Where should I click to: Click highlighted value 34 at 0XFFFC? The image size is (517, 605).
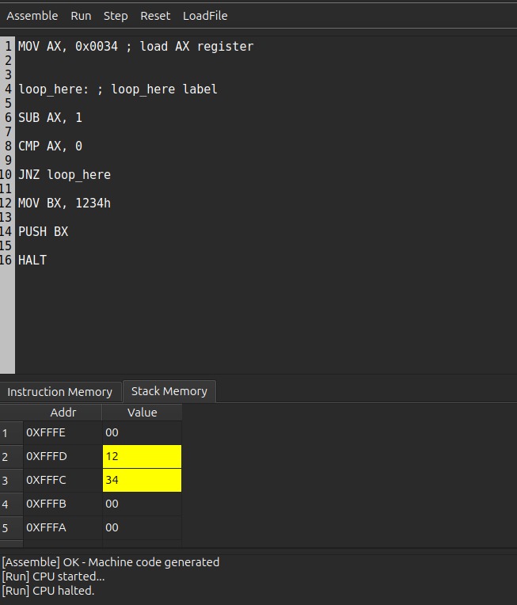142,480
